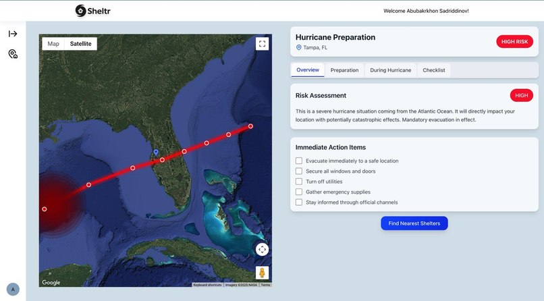Open the map Terms link
The height and width of the screenshot is (301, 544).
[x=265, y=285]
